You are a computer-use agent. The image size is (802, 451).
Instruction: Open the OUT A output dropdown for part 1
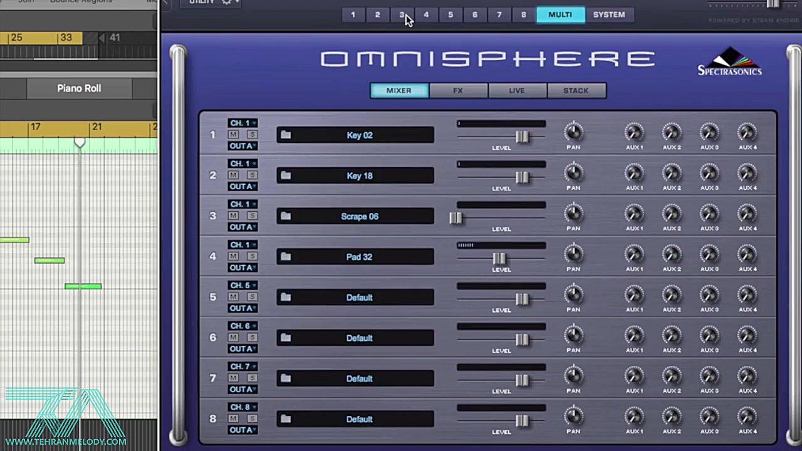click(x=242, y=146)
